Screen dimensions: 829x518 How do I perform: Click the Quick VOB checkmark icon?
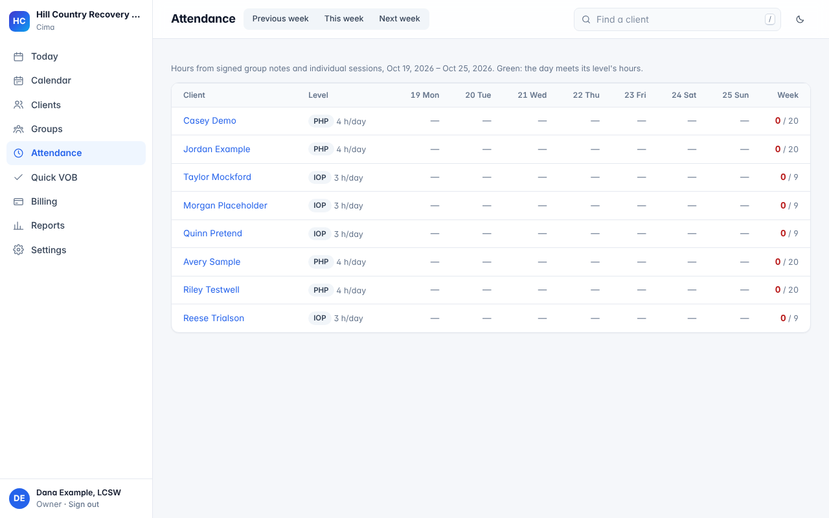pyautogui.click(x=19, y=177)
